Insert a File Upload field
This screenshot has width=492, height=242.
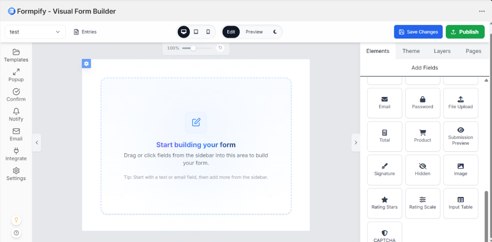[460, 103]
